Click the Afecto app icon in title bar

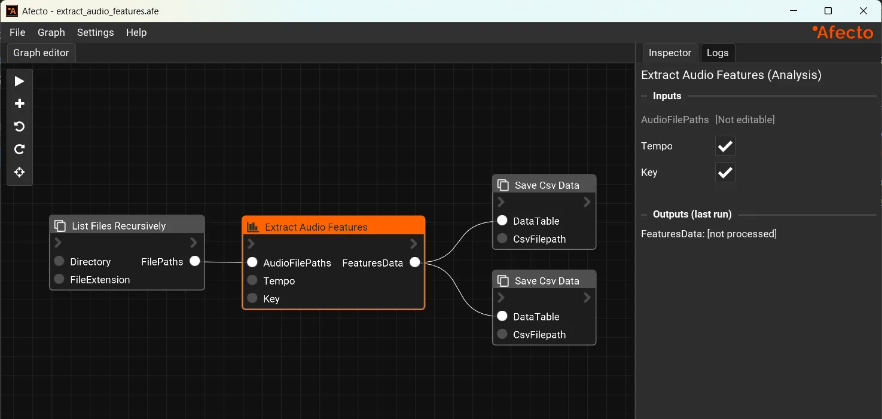pos(12,11)
